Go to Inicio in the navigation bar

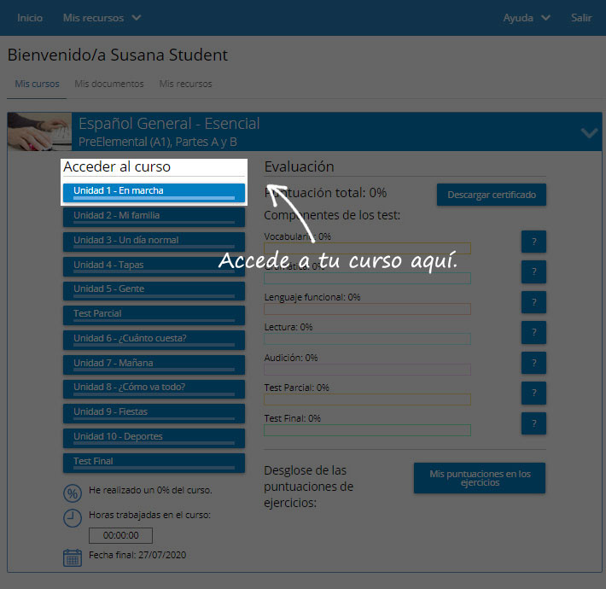pyautogui.click(x=30, y=18)
